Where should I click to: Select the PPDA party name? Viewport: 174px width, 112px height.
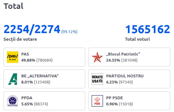[x=27, y=98]
